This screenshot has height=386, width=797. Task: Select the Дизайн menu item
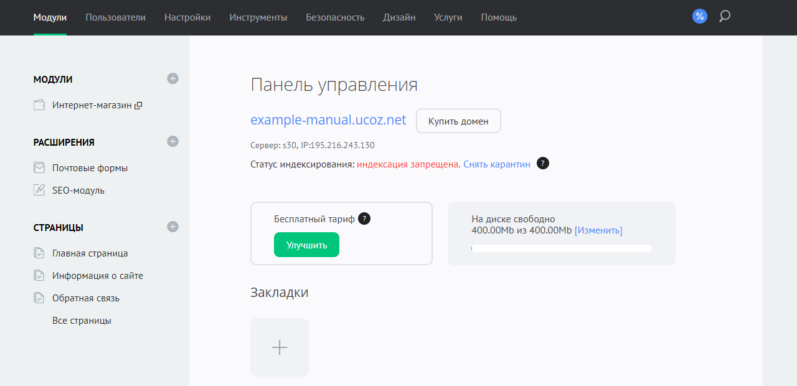[x=399, y=17]
